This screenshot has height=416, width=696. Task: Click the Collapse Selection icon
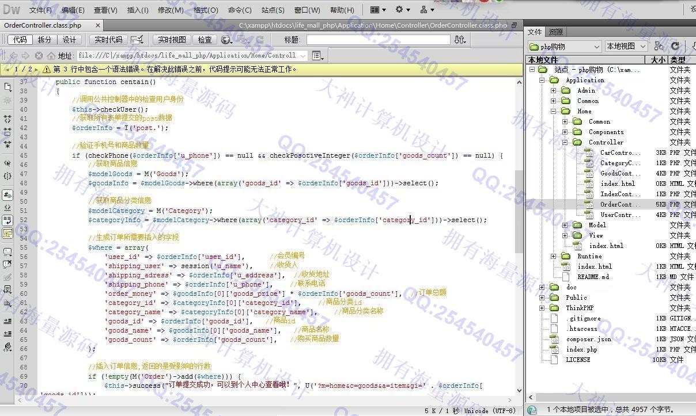click(x=7, y=132)
